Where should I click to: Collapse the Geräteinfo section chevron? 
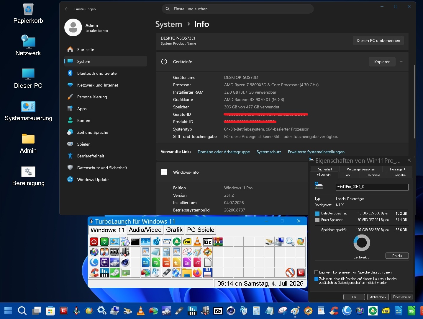401,62
